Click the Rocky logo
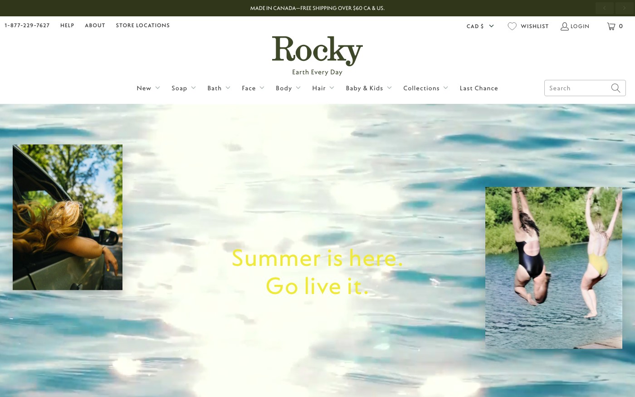Screen dimensions: 635x397 [317, 51]
